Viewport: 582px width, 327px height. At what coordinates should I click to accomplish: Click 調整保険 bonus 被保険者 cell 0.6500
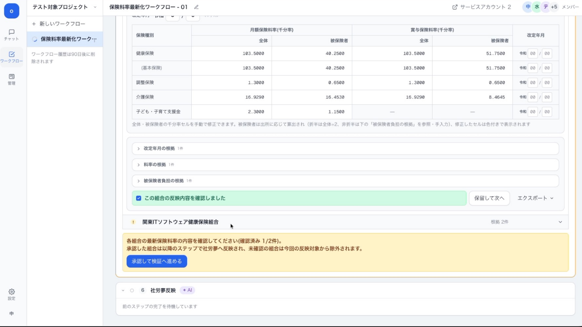pos(472,83)
